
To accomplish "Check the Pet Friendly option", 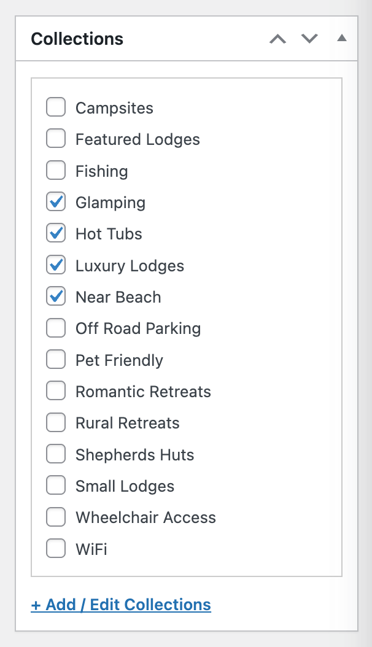I will pos(56,360).
